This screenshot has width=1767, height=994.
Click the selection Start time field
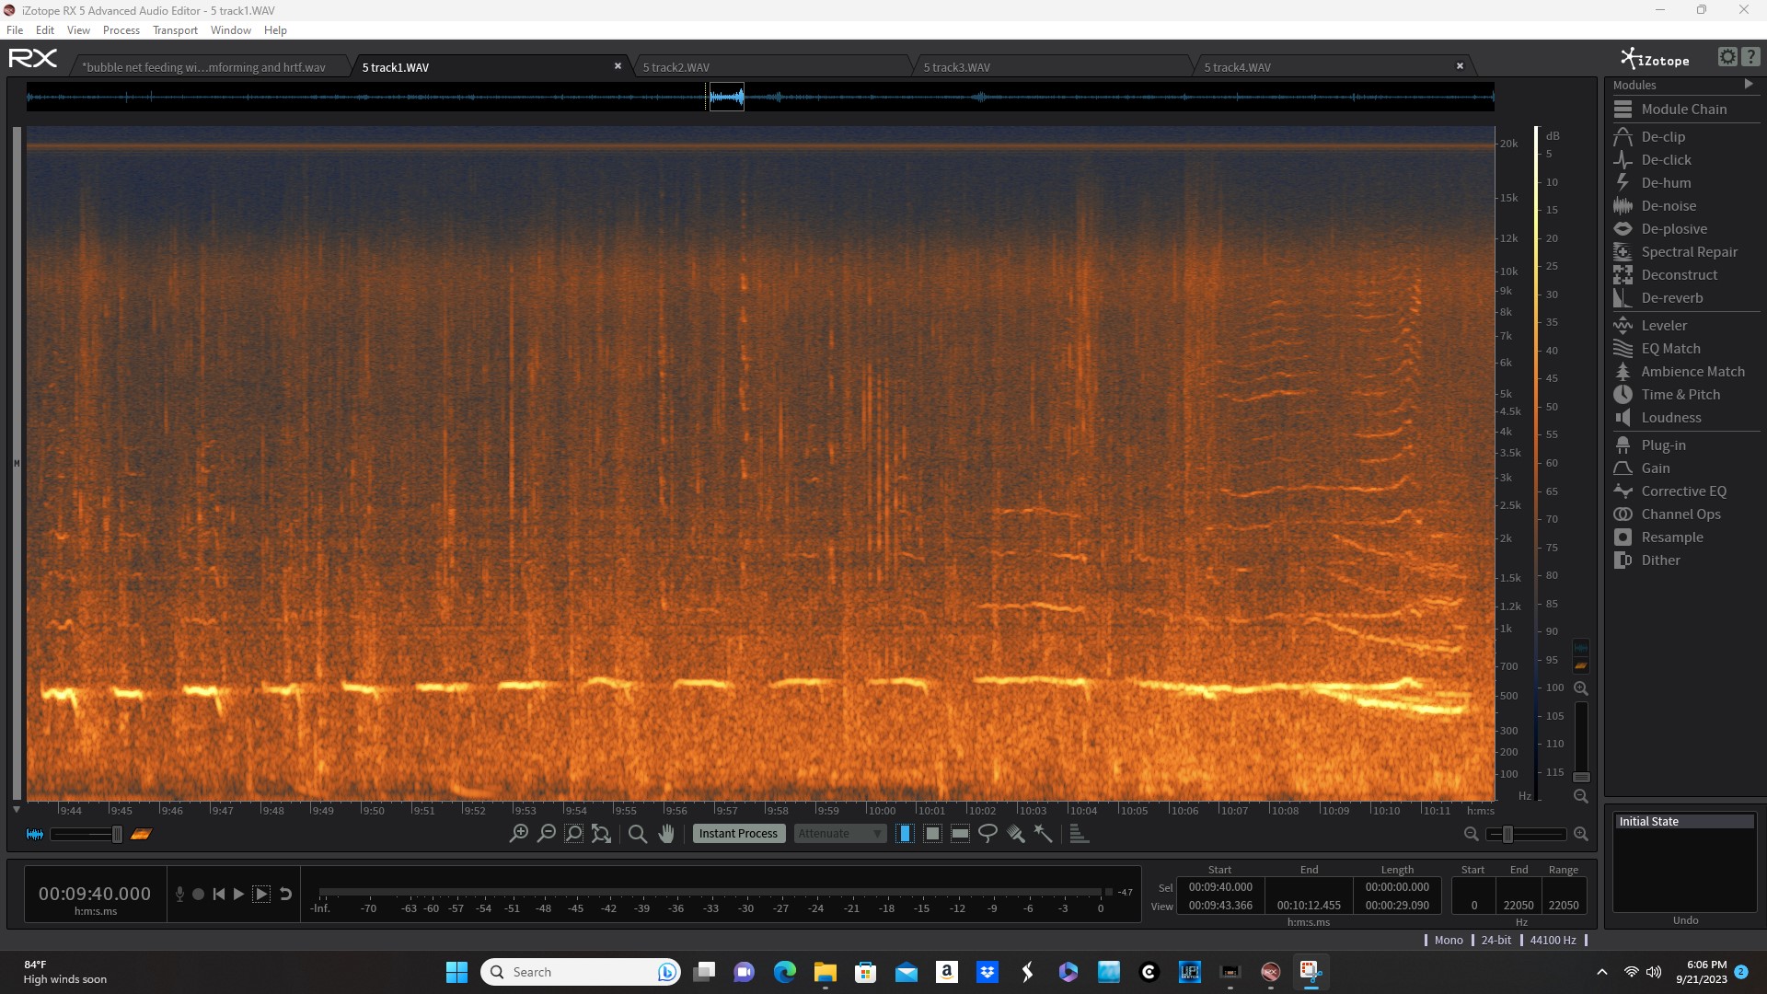click(1220, 887)
